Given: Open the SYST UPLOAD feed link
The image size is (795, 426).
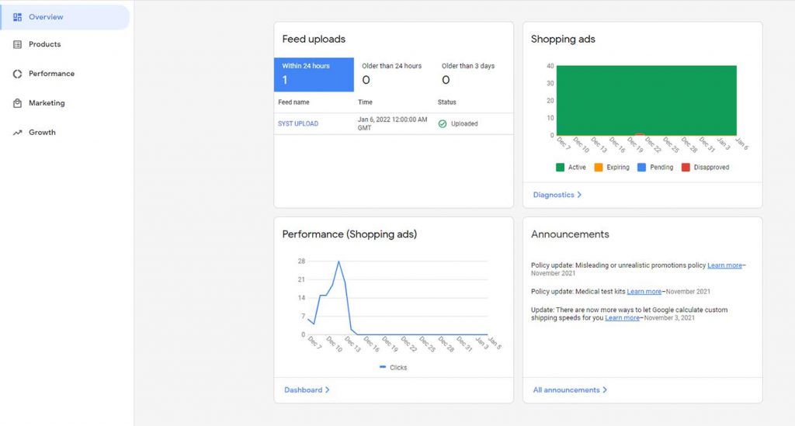Looking at the screenshot, I should pyautogui.click(x=298, y=123).
